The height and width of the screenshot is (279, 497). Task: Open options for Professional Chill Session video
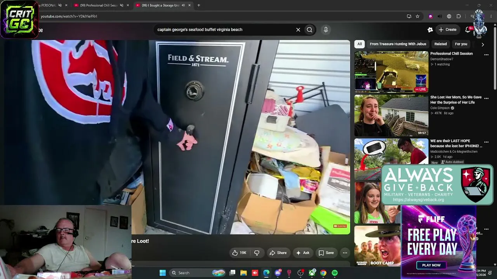click(486, 55)
